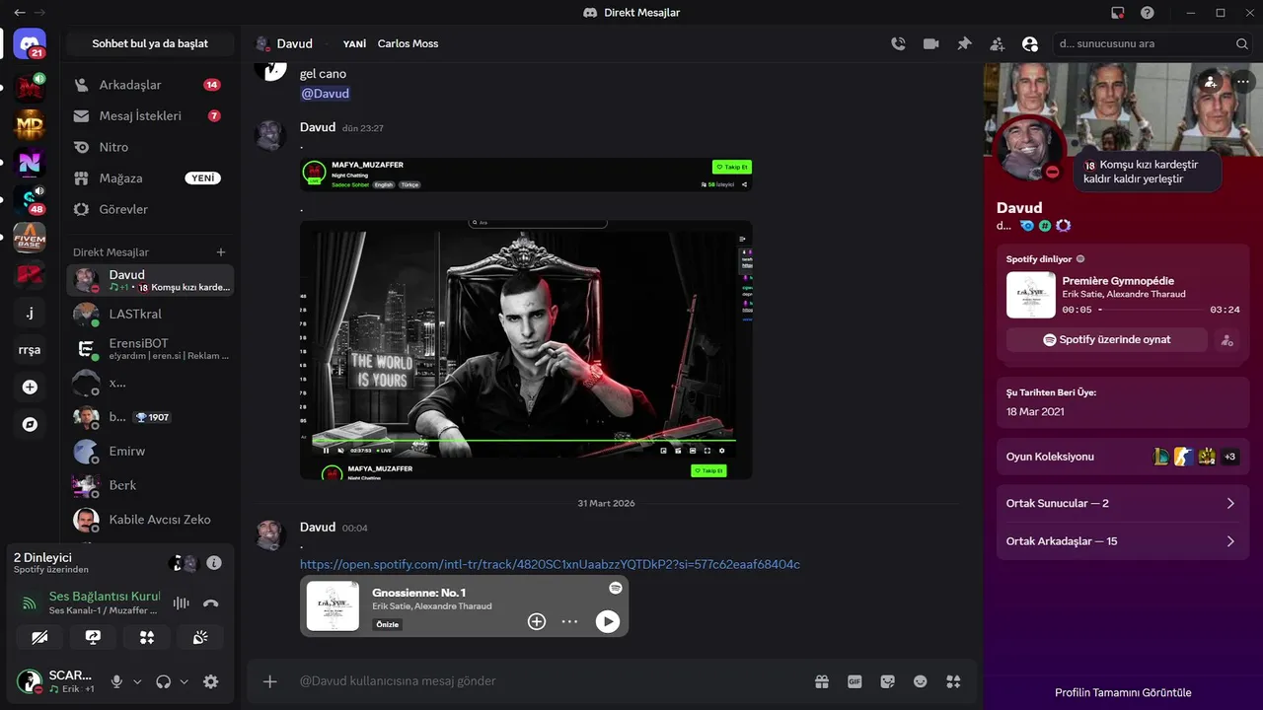The height and width of the screenshot is (710, 1263).
Task: Open the sticker picker
Action: pyautogui.click(x=887, y=681)
